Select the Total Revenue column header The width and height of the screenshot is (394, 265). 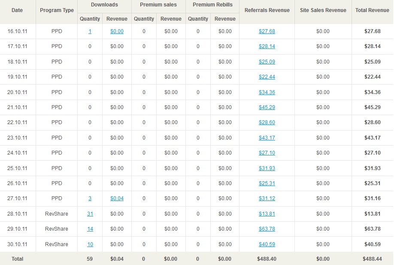tap(372, 10)
